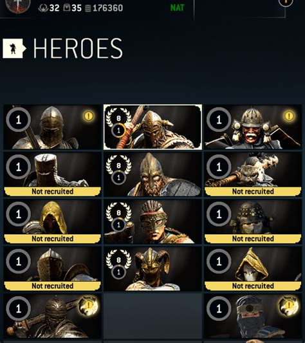This screenshot has height=343, width=305.
Task: Click the yellow alert icon on Kensei
Action: [289, 116]
